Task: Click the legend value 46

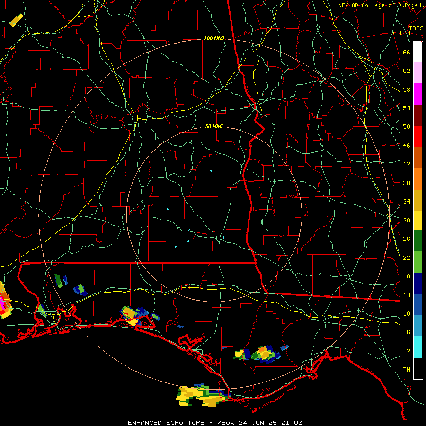Action: tap(407, 146)
